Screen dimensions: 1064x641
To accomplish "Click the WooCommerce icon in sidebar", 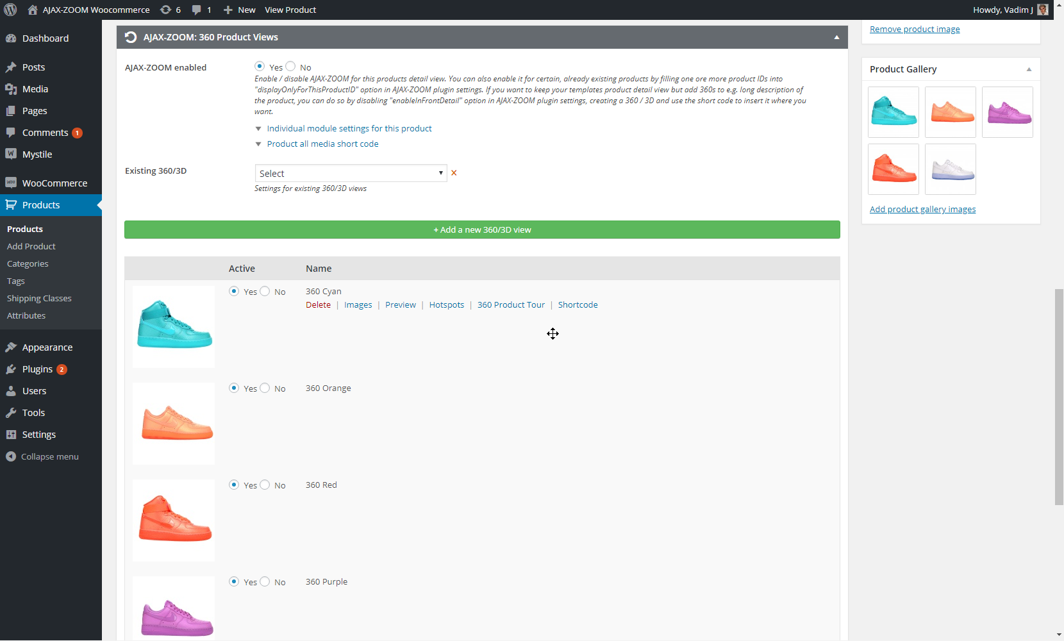I will [x=11, y=183].
